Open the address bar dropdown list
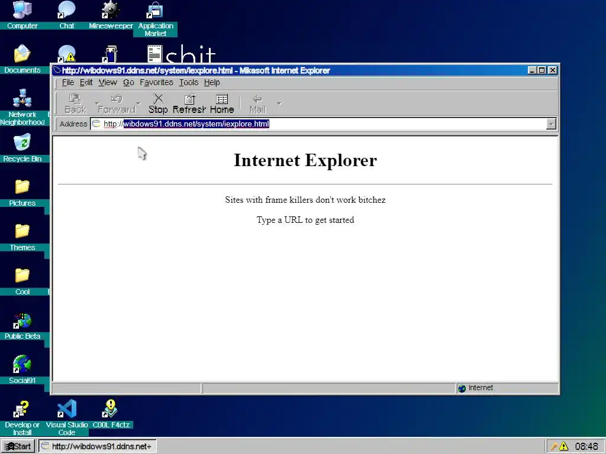The width and height of the screenshot is (606, 454). (x=551, y=124)
